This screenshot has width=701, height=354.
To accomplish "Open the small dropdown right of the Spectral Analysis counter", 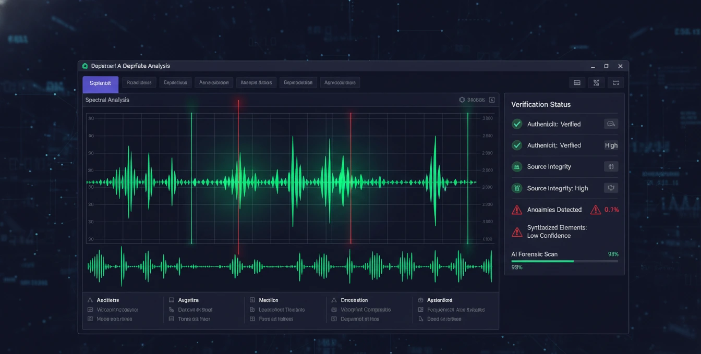I will (491, 99).
